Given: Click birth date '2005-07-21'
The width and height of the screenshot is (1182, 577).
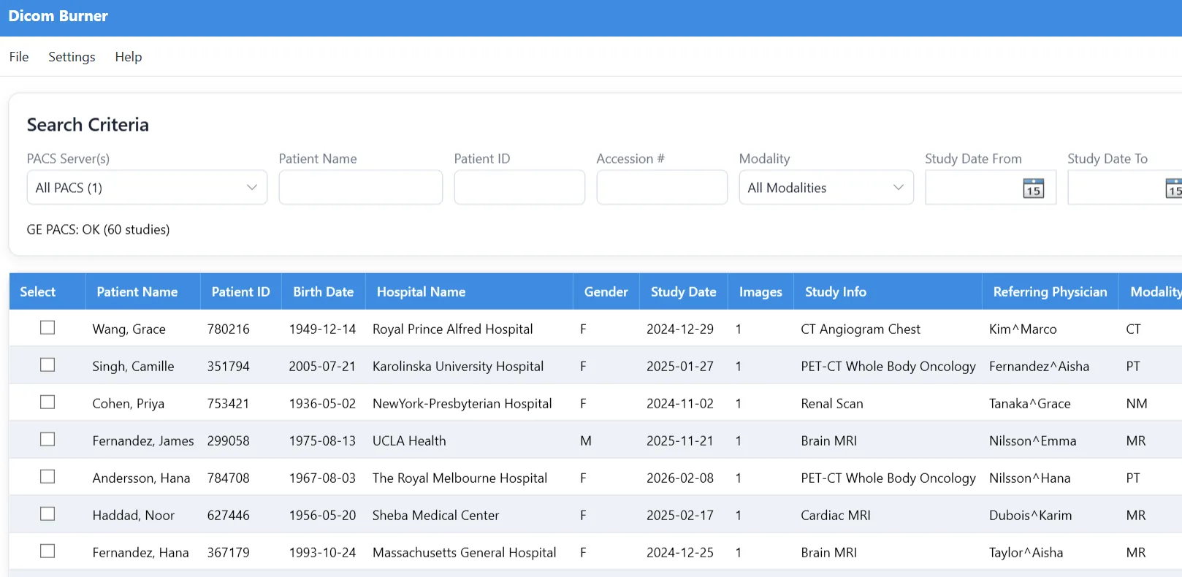Looking at the screenshot, I should click(x=322, y=367).
